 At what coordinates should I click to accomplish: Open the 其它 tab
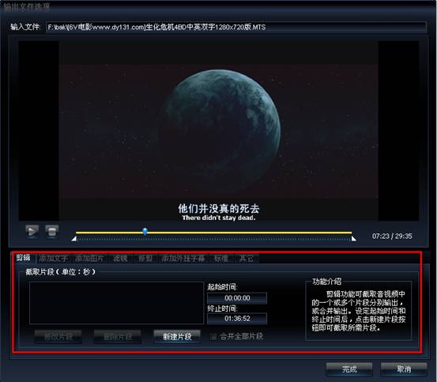pyautogui.click(x=247, y=258)
